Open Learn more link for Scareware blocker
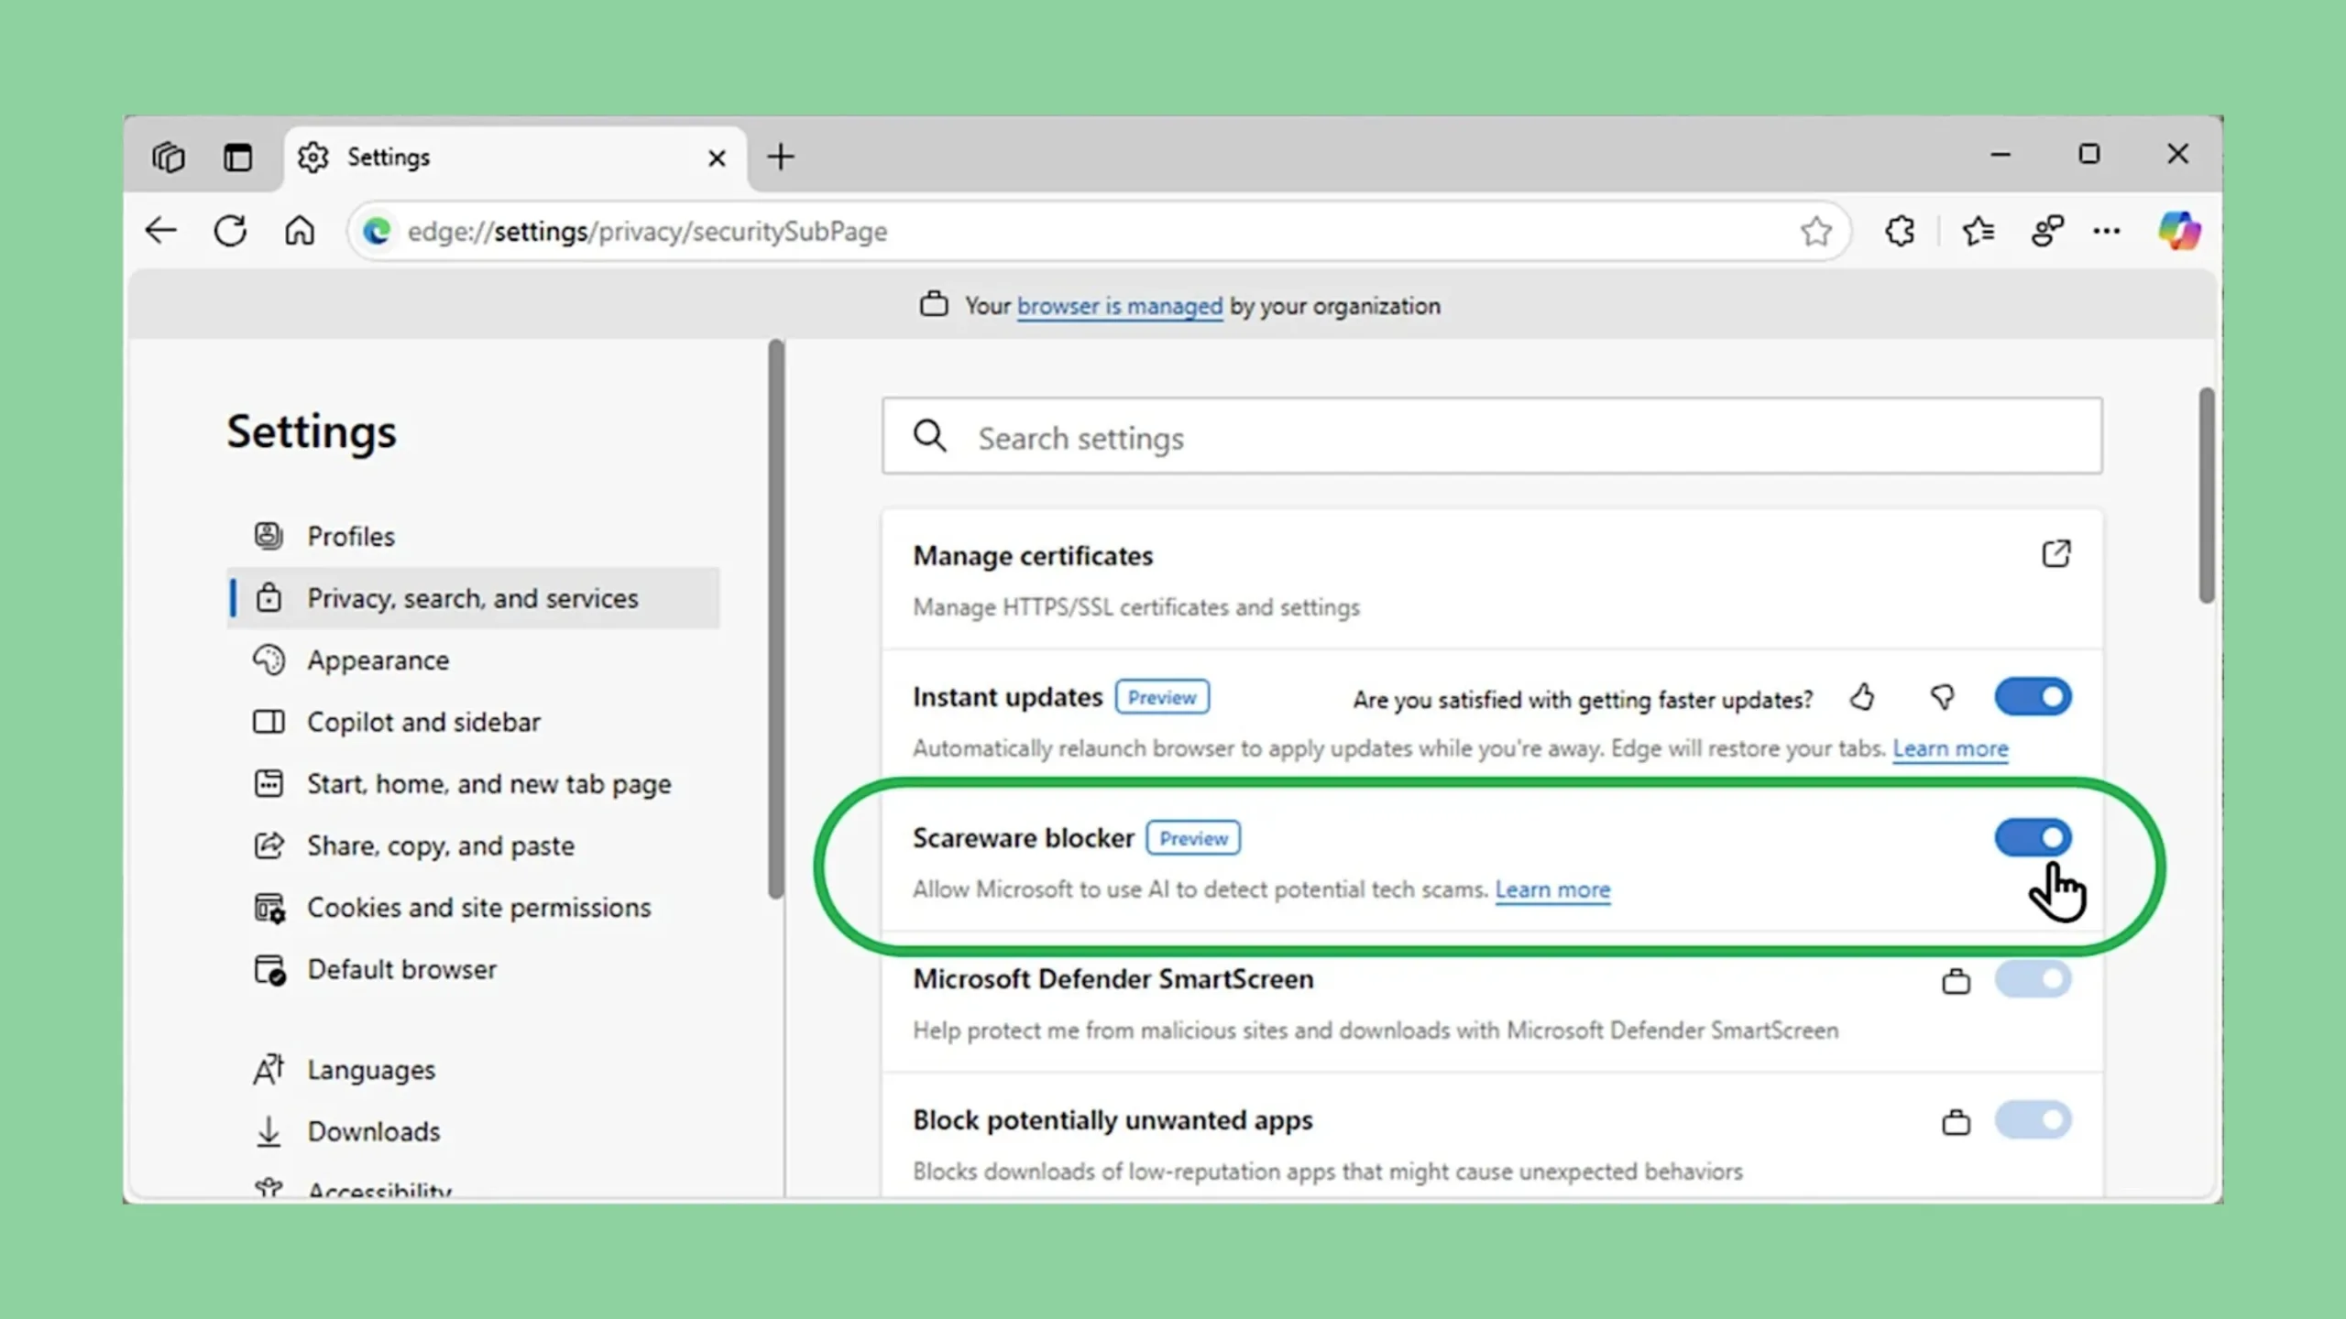2346x1319 pixels. point(1552,889)
